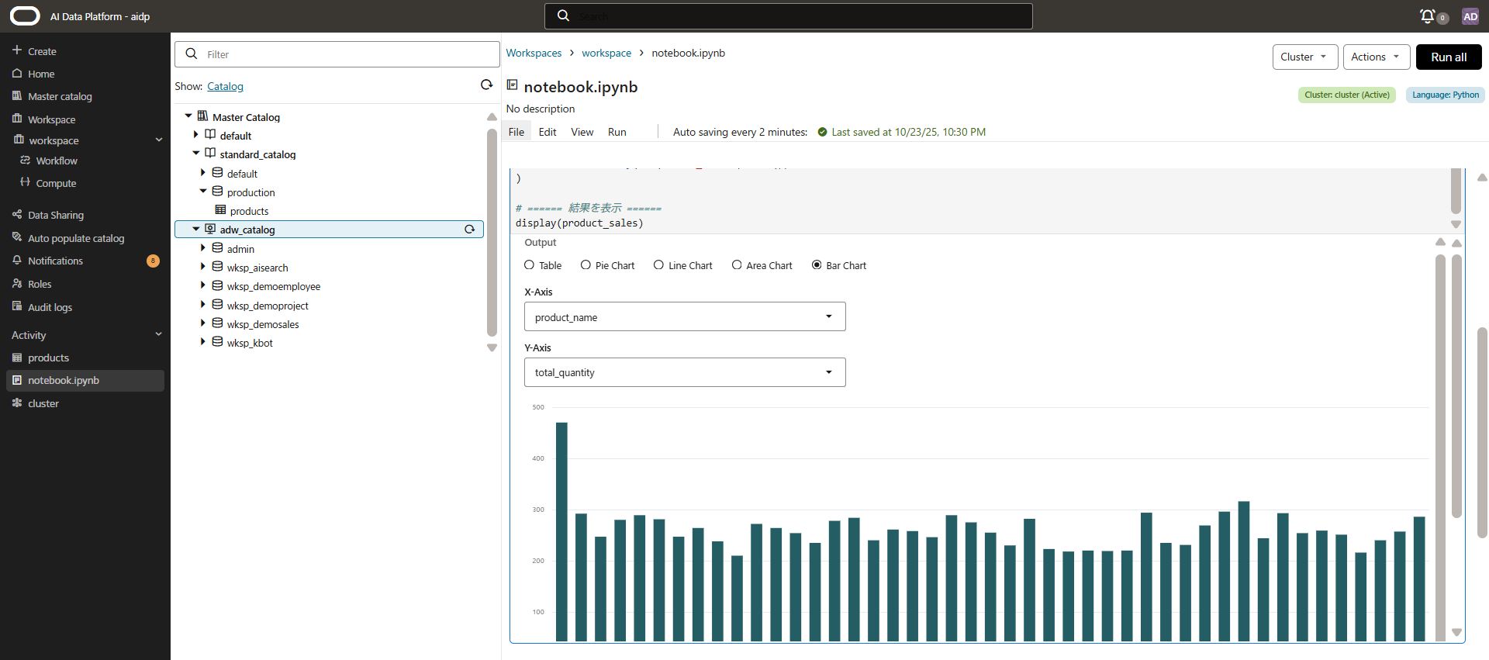Open the Cluster dropdown button
The width and height of the screenshot is (1489, 660).
pyautogui.click(x=1304, y=57)
